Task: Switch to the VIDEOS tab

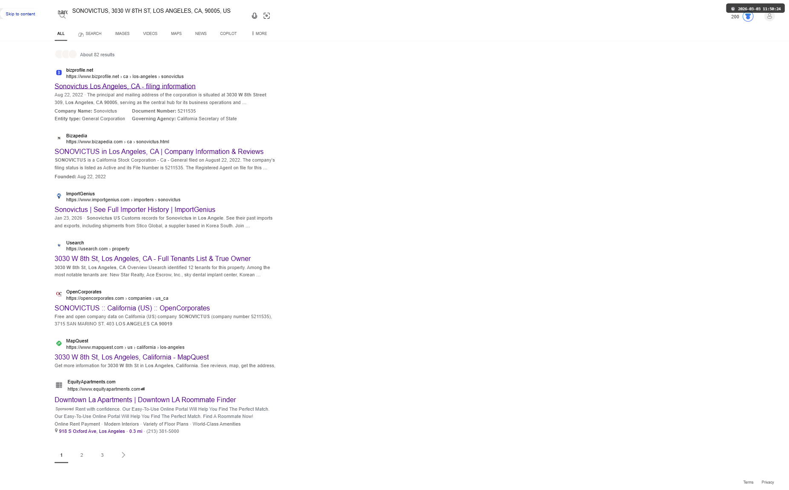Action: pos(150,34)
